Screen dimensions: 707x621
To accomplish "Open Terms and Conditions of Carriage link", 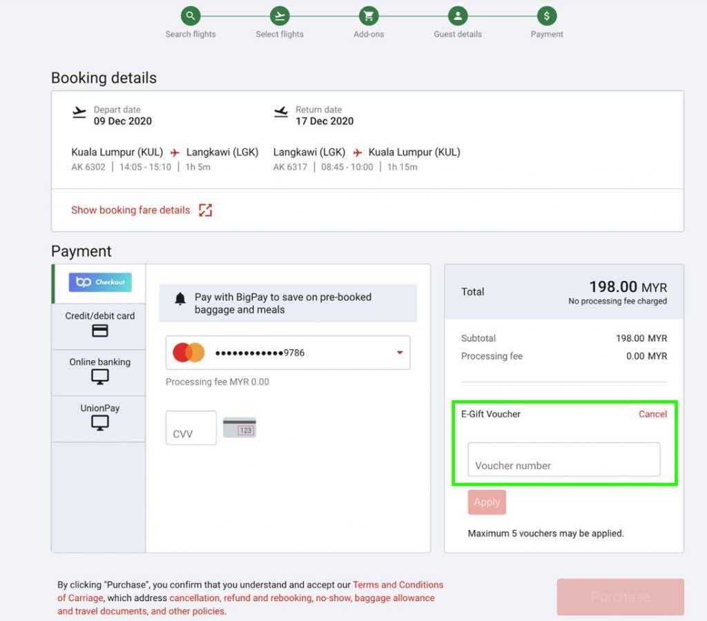I will [250, 591].
